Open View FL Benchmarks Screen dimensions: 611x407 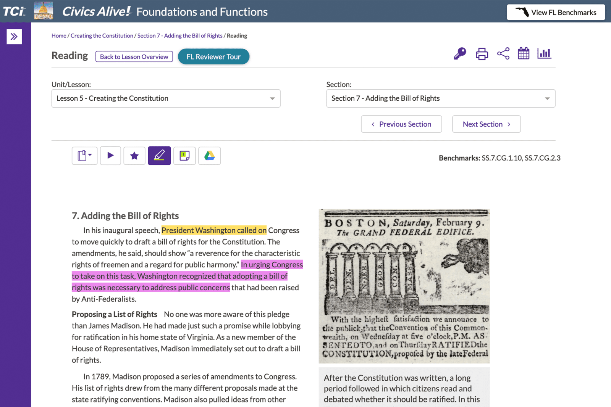pyautogui.click(x=556, y=12)
